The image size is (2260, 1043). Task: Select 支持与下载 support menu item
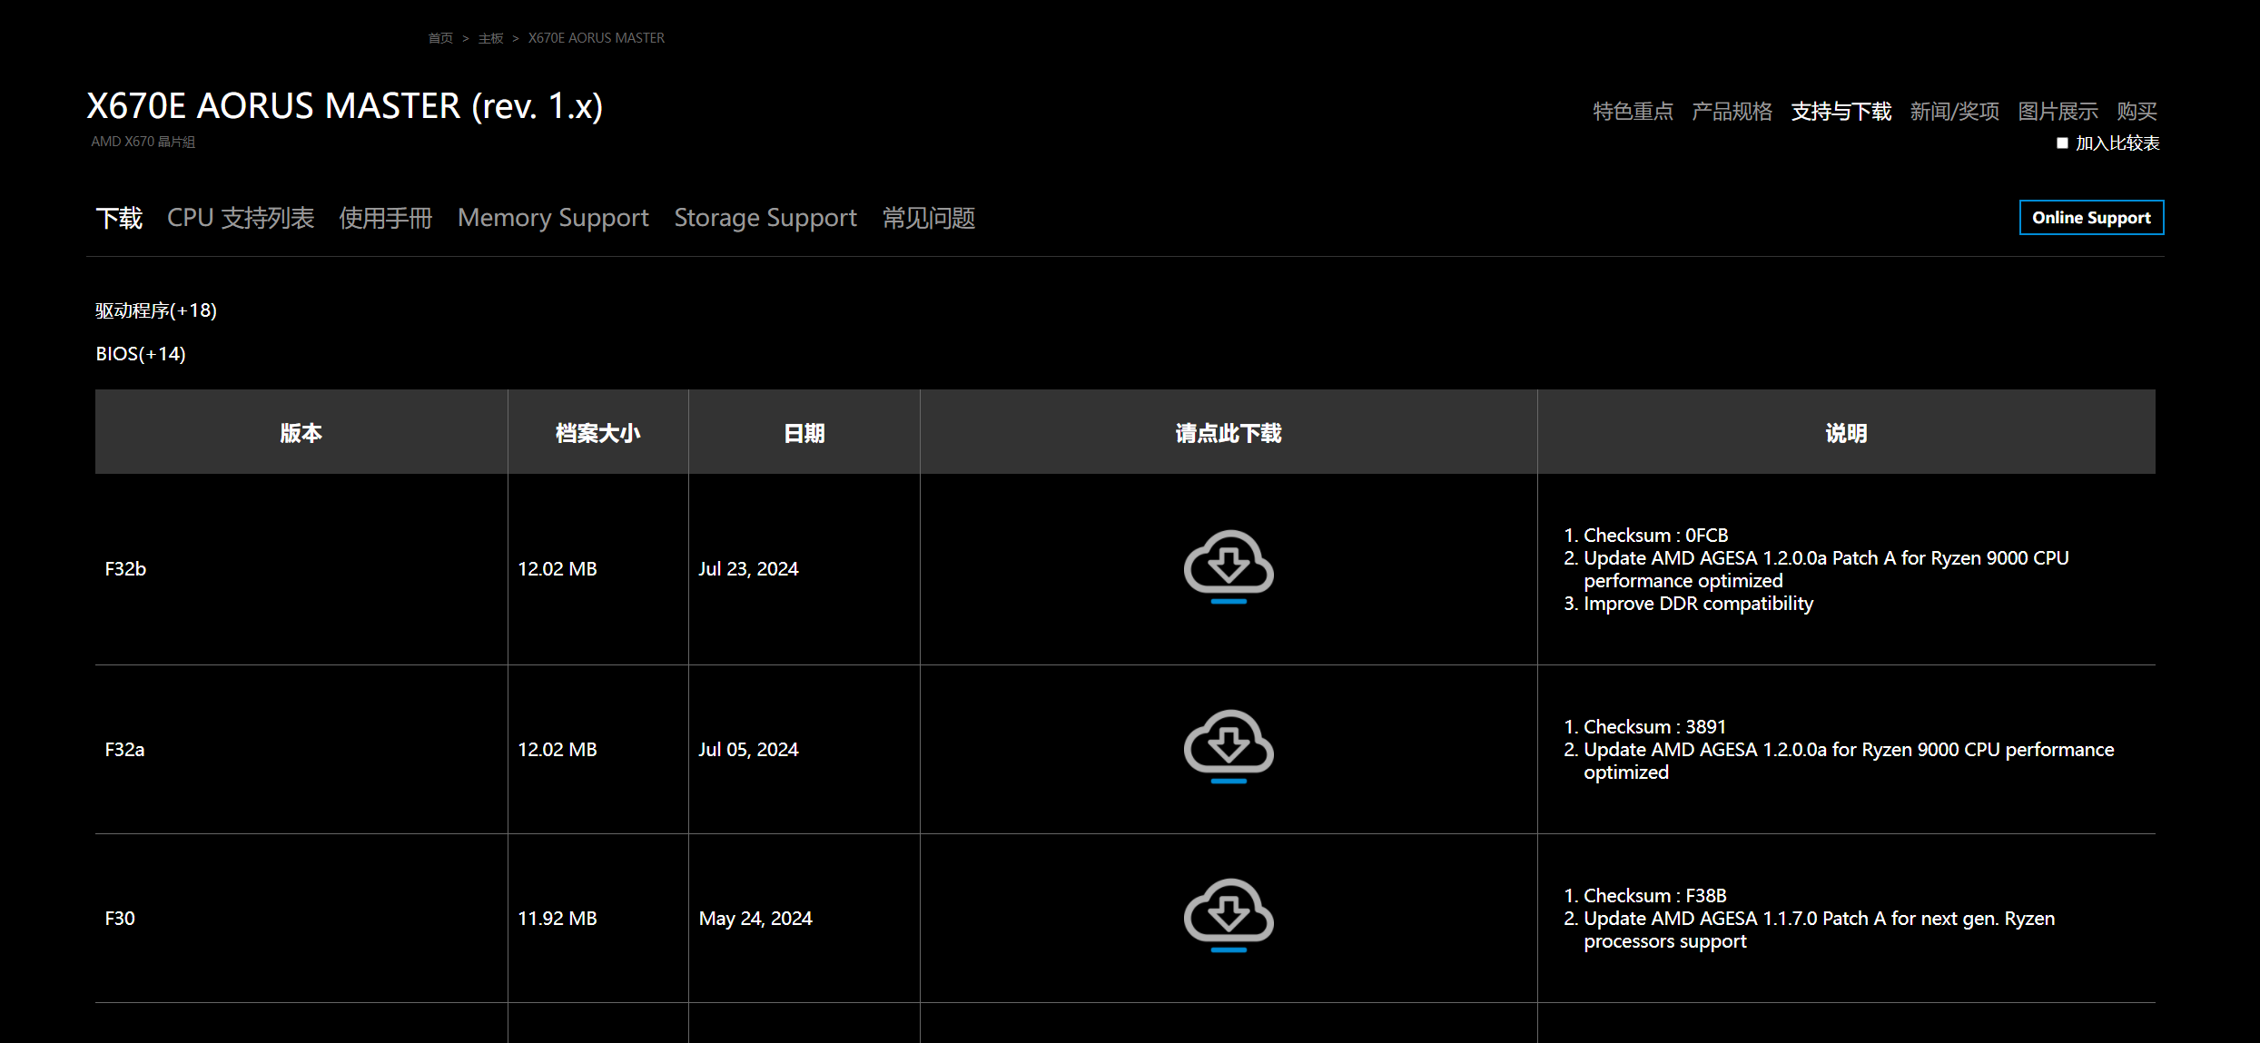(x=1841, y=112)
